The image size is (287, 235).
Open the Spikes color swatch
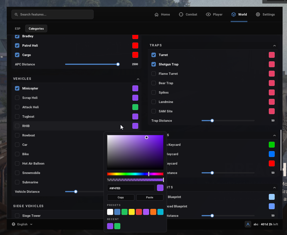(x=272, y=92)
